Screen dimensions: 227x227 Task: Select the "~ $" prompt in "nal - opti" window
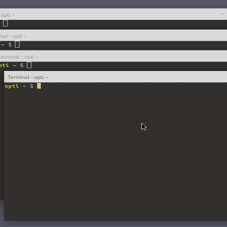(x=6, y=45)
